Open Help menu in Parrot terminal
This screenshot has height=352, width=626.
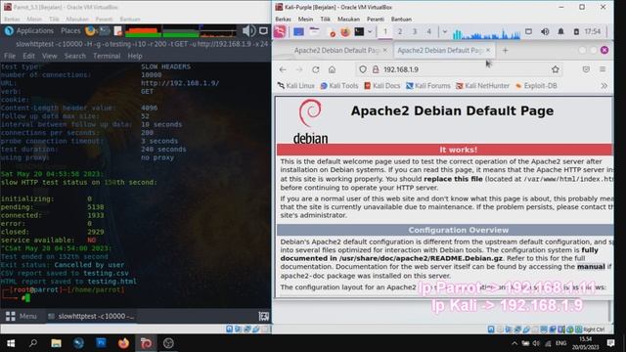point(135,56)
